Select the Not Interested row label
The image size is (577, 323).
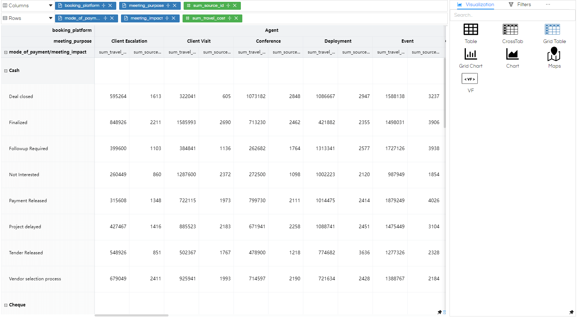coord(24,175)
